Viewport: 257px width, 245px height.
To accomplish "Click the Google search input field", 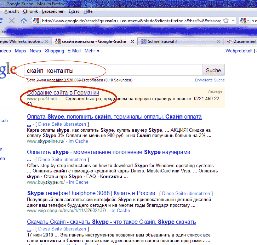I will (113, 70).
